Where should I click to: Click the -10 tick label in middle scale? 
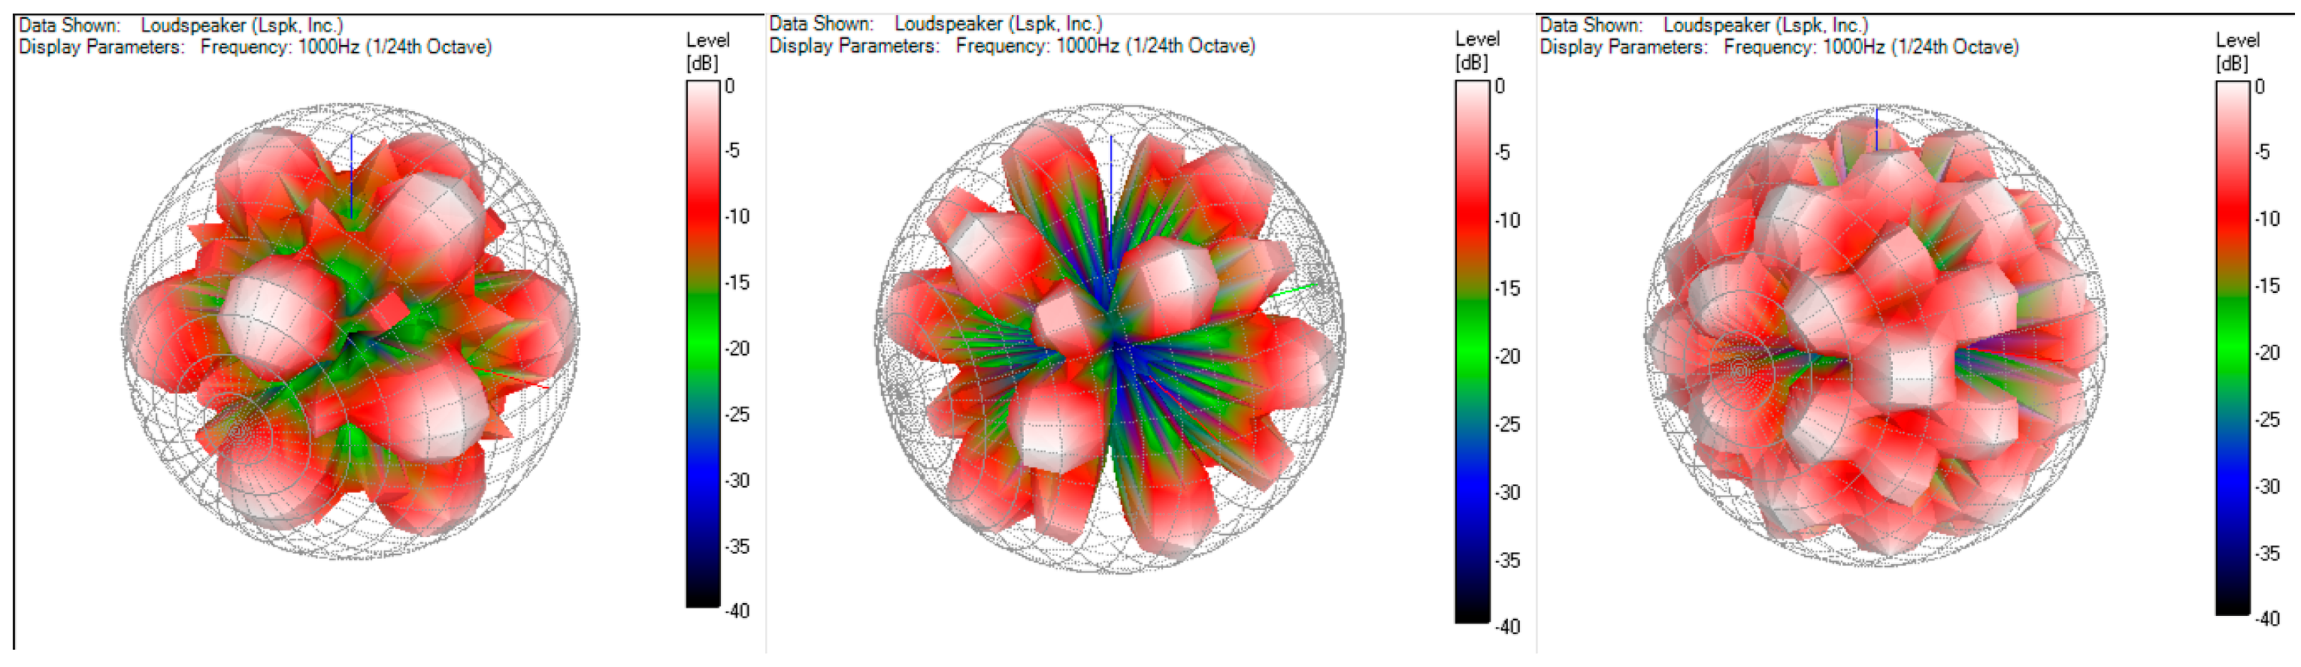[x=1507, y=221]
